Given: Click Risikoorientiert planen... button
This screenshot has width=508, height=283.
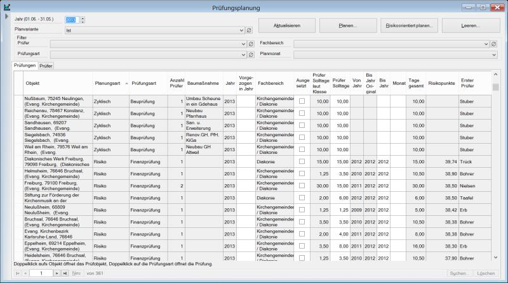Looking at the screenshot, I should click(409, 25).
